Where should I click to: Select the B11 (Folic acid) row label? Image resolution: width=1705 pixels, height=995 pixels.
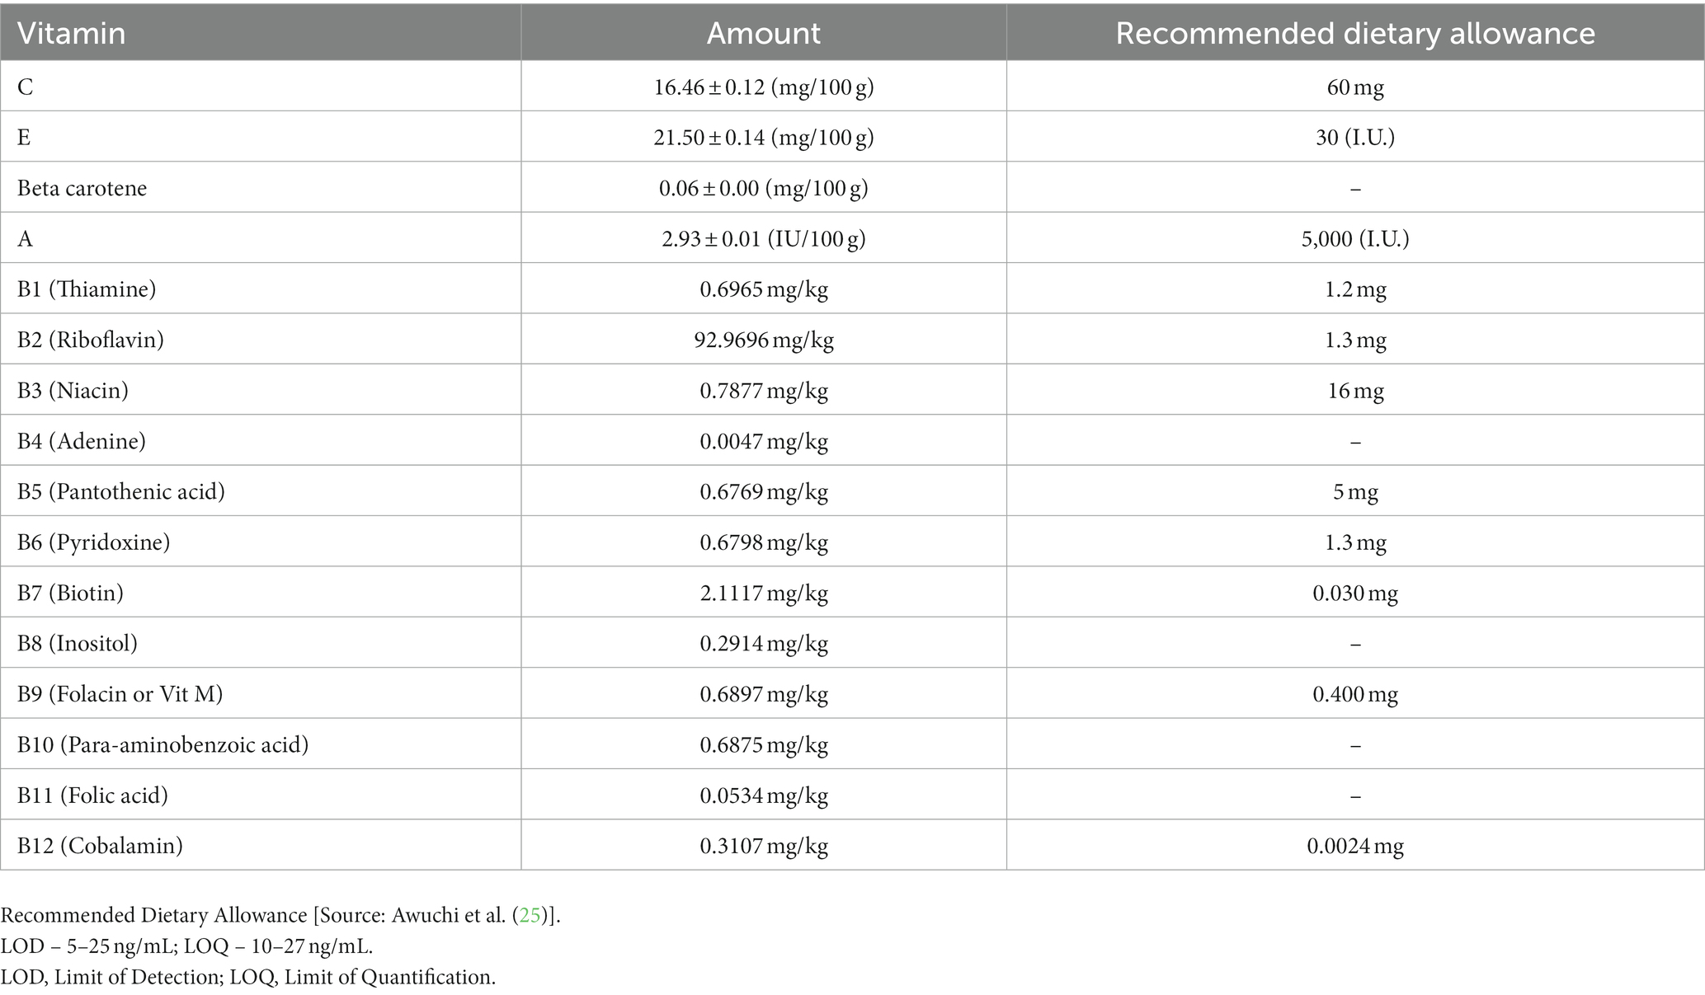point(93,796)
